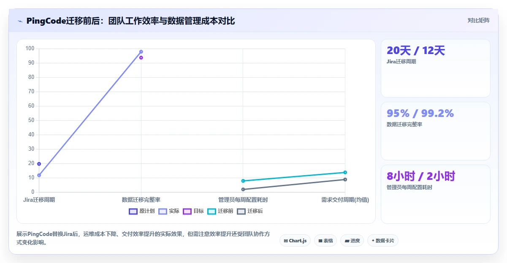The height and width of the screenshot is (263, 507).
Task: Click the 迁移后 point at 管理员每周配置耗时
Action: (243, 190)
